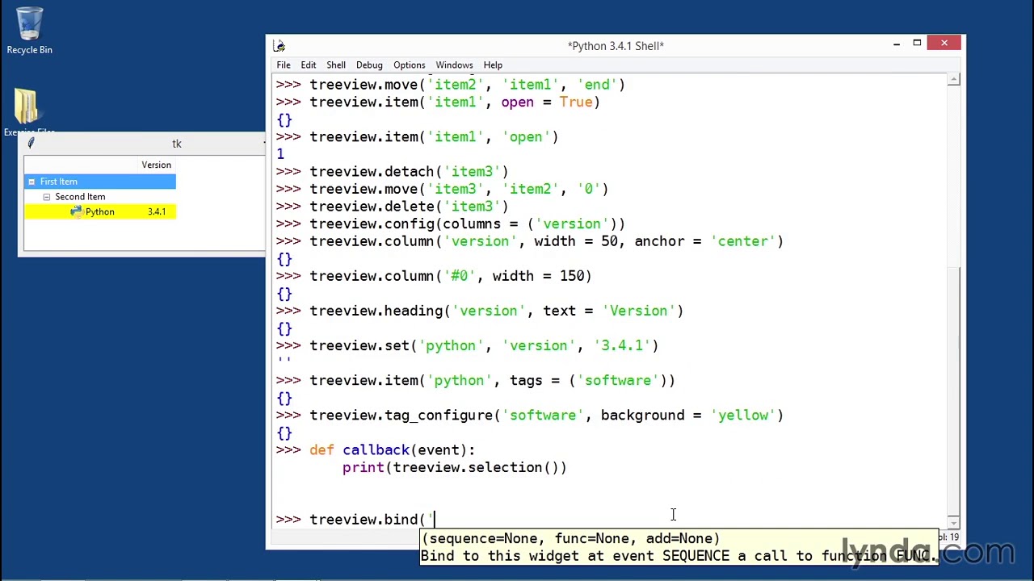Image resolution: width=1034 pixels, height=581 pixels.
Task: Open the Shell menu
Action: tap(336, 65)
